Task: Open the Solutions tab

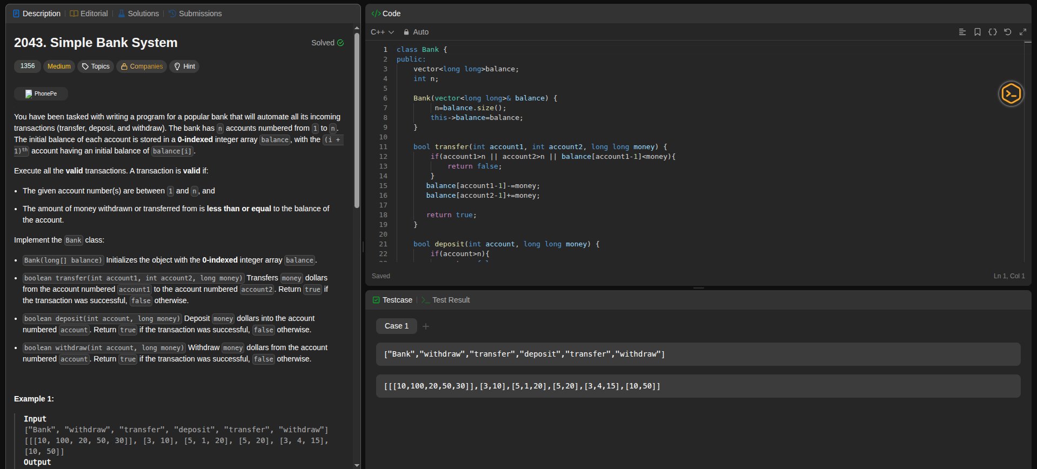Action: (x=138, y=14)
